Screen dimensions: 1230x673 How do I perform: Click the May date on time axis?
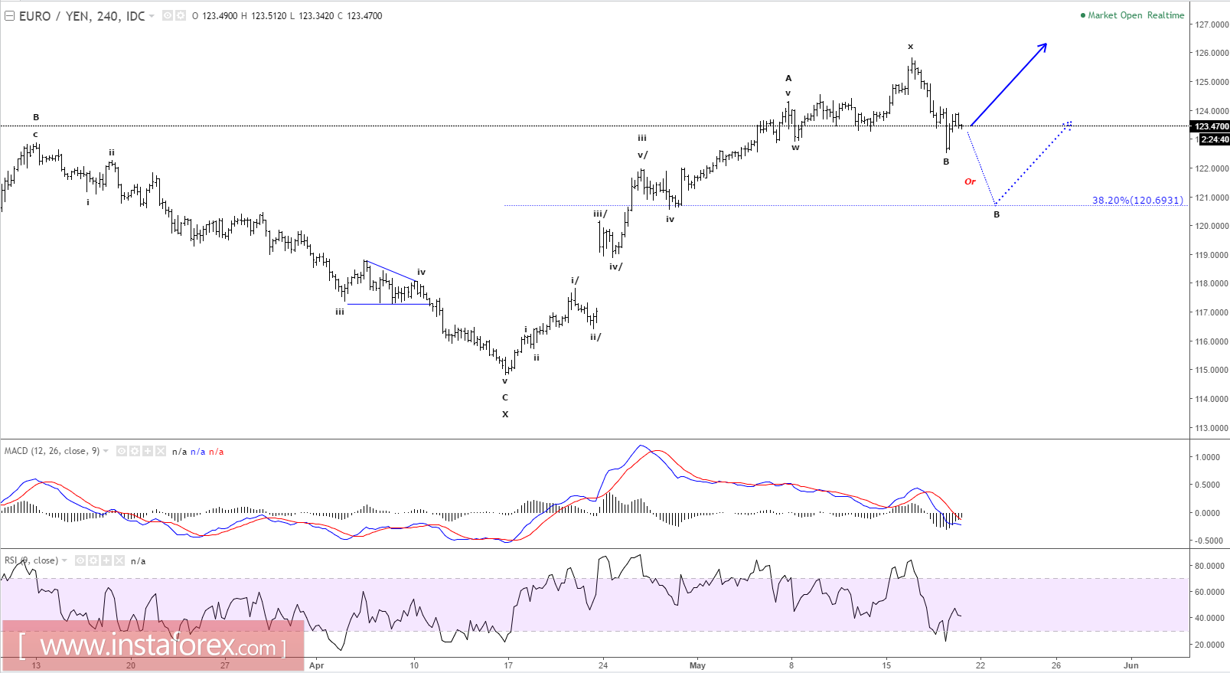[x=697, y=665]
